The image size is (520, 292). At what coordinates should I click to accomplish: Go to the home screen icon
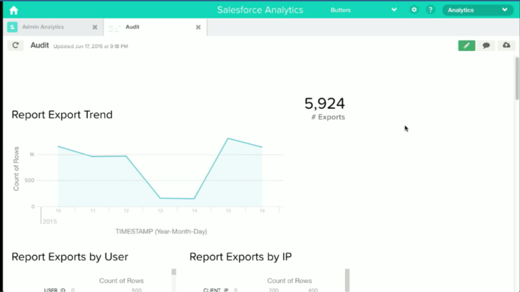pos(13,11)
